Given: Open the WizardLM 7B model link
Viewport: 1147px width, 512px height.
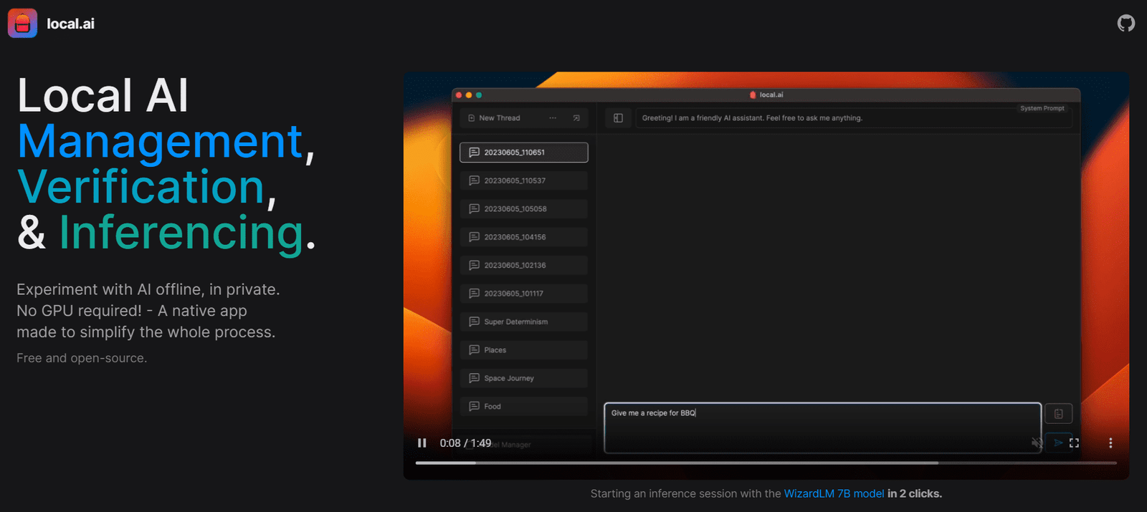Looking at the screenshot, I should coord(834,493).
